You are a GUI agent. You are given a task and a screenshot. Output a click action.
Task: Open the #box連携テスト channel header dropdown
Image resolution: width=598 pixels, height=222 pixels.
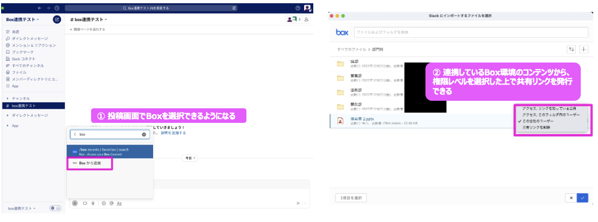88,19
